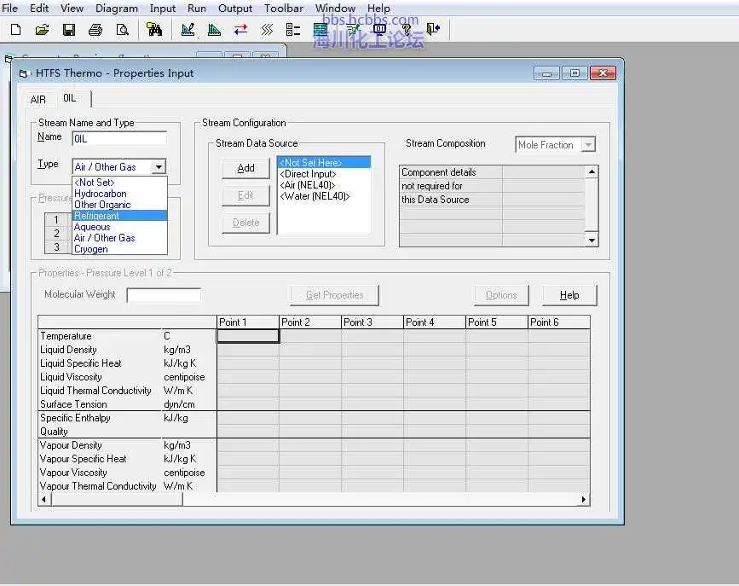
Task: Click the Add data source button
Action: (x=246, y=168)
